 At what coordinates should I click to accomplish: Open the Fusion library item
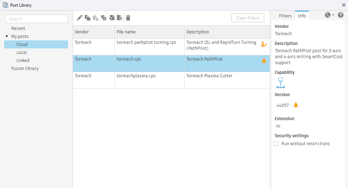point(25,69)
